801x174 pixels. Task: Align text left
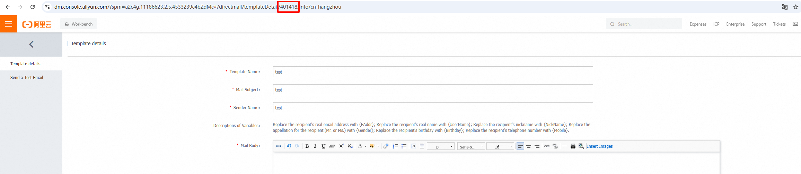(520, 146)
